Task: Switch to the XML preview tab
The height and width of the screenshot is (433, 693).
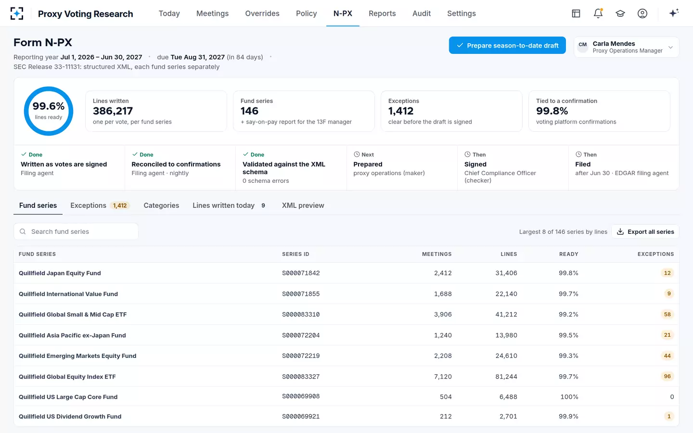Action: (303, 205)
